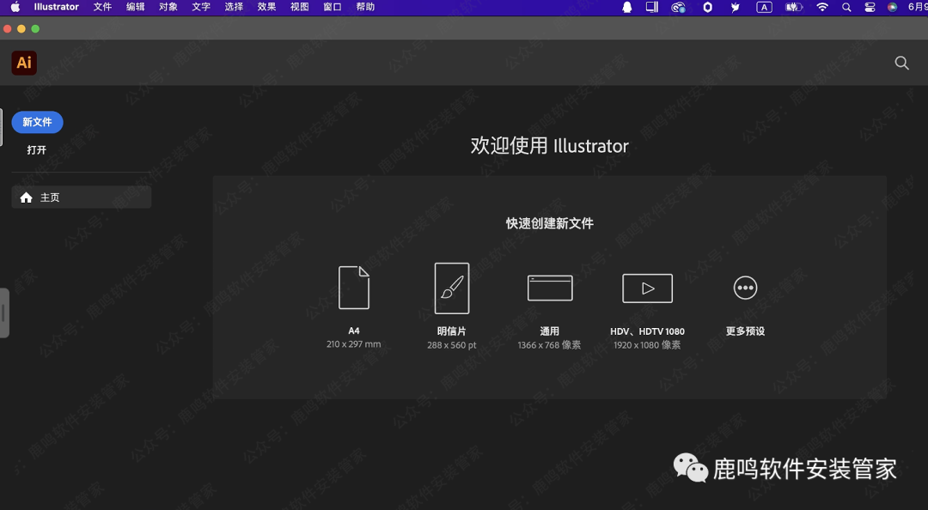Expand the collapsed left panel arrow
Screen dimensions: 928x510
(x=4, y=313)
